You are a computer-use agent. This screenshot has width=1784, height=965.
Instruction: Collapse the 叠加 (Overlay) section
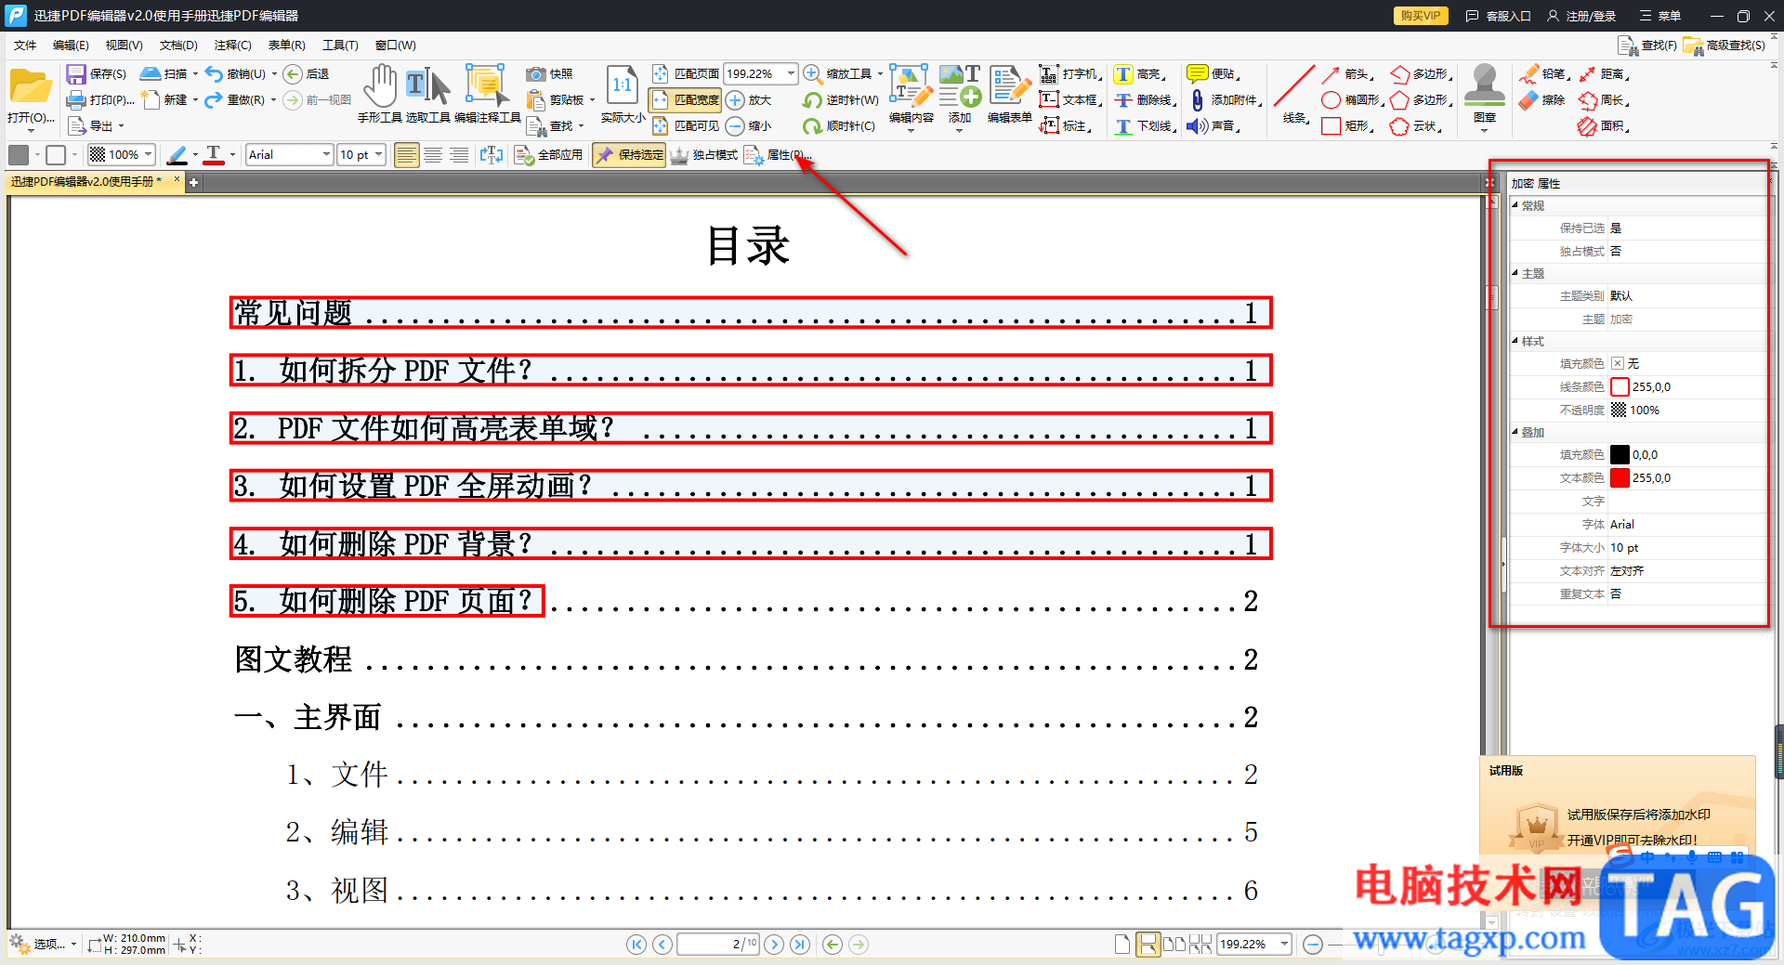click(1515, 433)
